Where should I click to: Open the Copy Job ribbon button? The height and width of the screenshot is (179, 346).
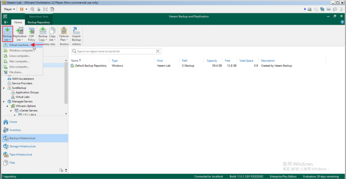tap(52, 34)
